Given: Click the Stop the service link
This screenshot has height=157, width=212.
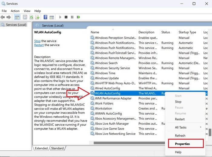Looking at the screenshot, I should (x=37, y=41).
